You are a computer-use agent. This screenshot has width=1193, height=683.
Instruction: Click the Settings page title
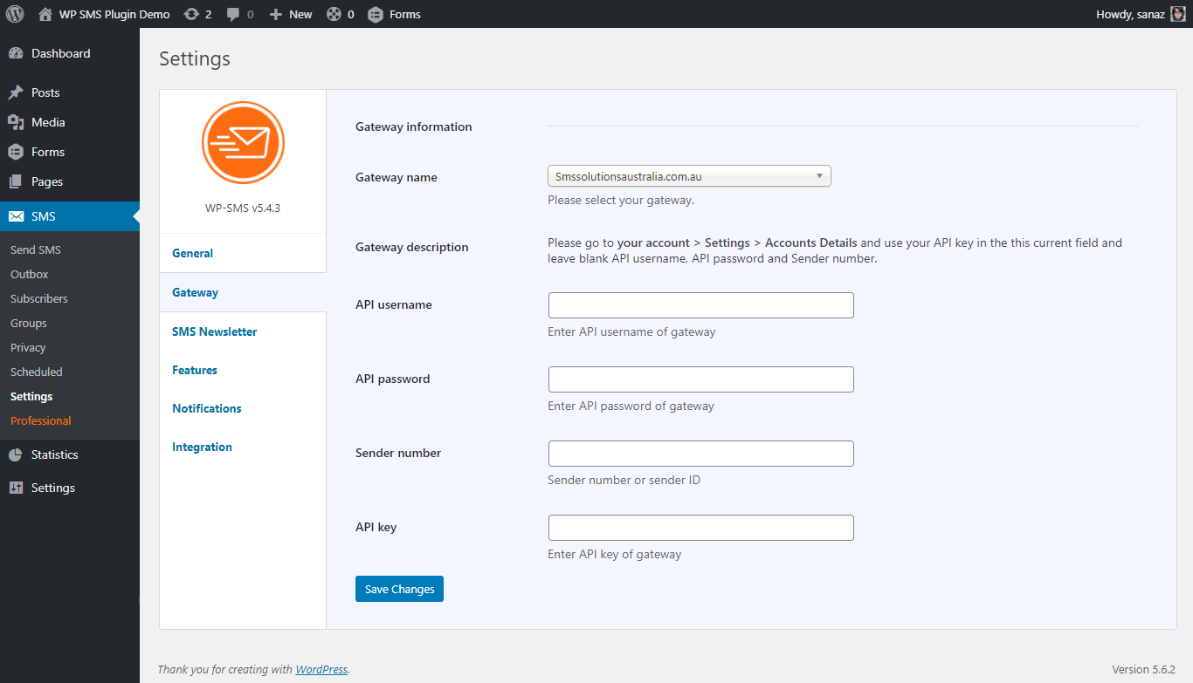(x=195, y=58)
